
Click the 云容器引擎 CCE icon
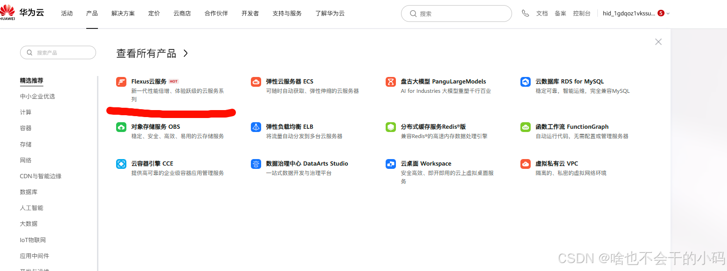121,164
